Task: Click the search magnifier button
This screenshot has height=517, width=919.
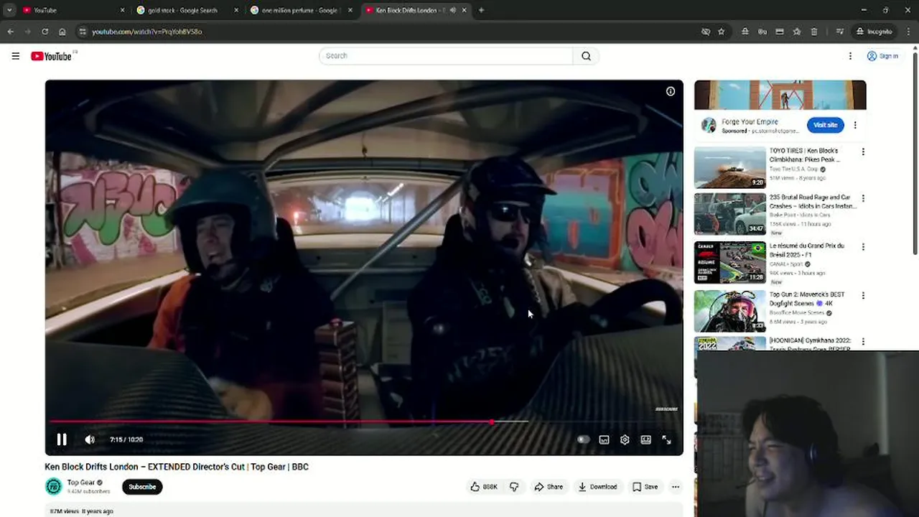Action: (x=586, y=56)
